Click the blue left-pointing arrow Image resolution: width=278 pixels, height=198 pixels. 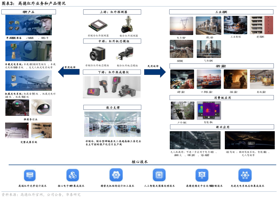pyautogui.click(x=69, y=72)
